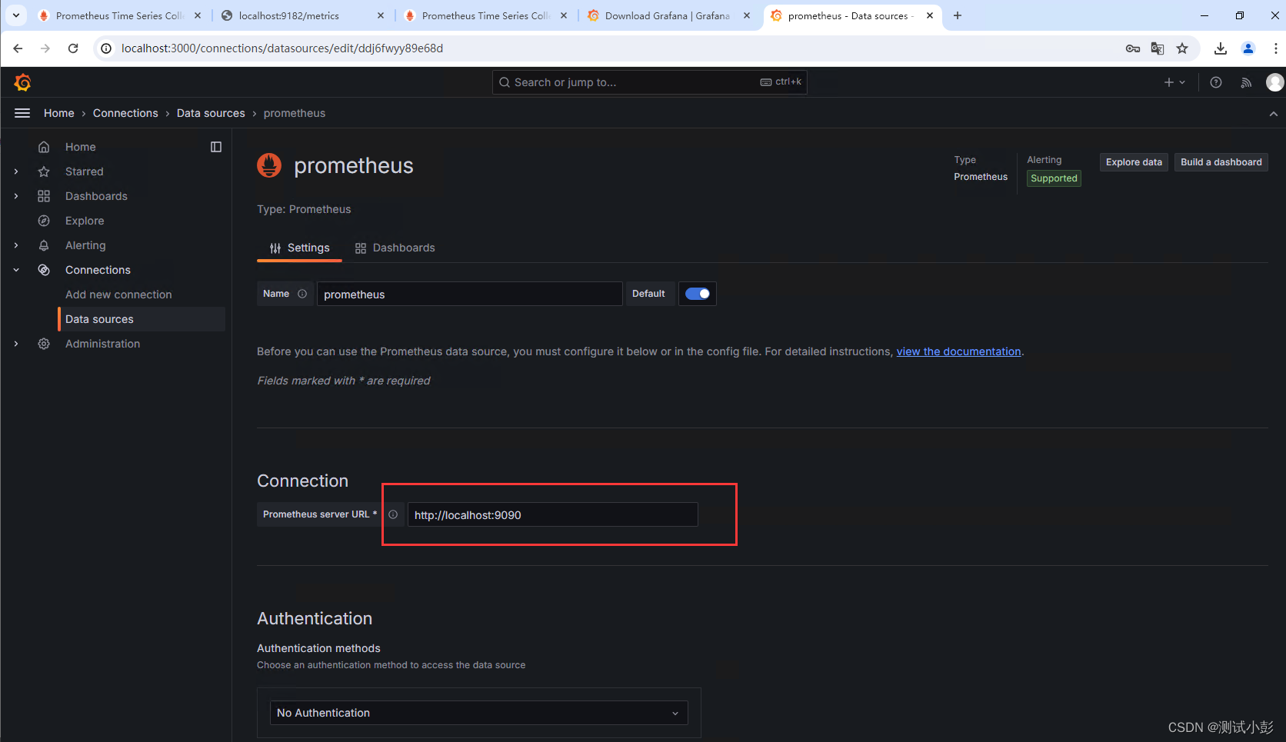Screen dimensions: 1286x742
Task: Switch to the Dashboards tab
Action: click(404, 248)
